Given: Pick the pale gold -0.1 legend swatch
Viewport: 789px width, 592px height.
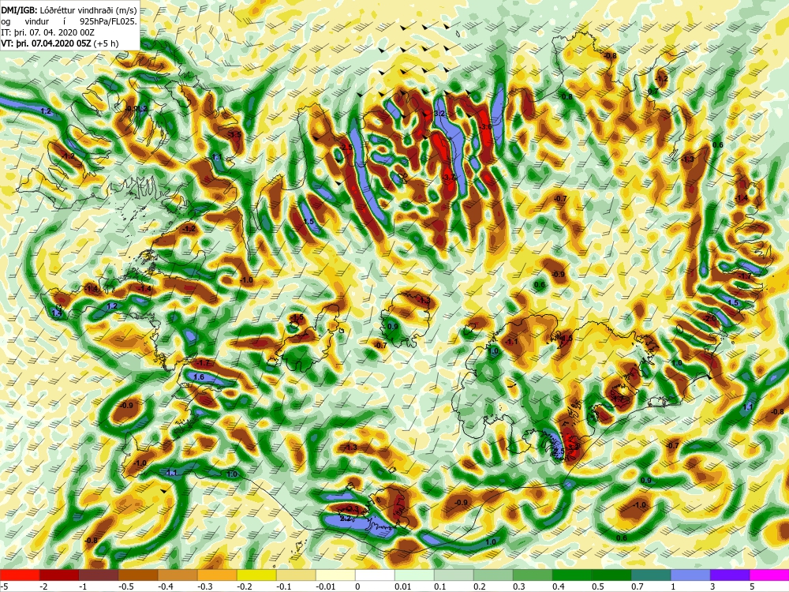Looking at the screenshot, I should (x=296, y=575).
